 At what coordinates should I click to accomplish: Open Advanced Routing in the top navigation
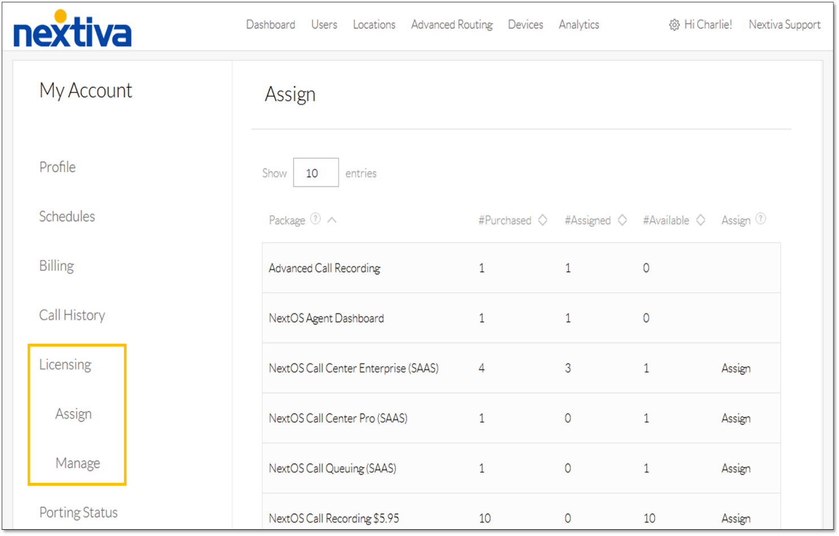pyautogui.click(x=452, y=25)
